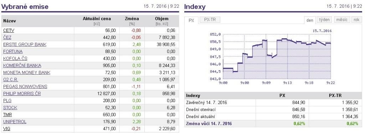Click the O2 C.R. link
This screenshot has width=365, height=134.
point(11,80)
